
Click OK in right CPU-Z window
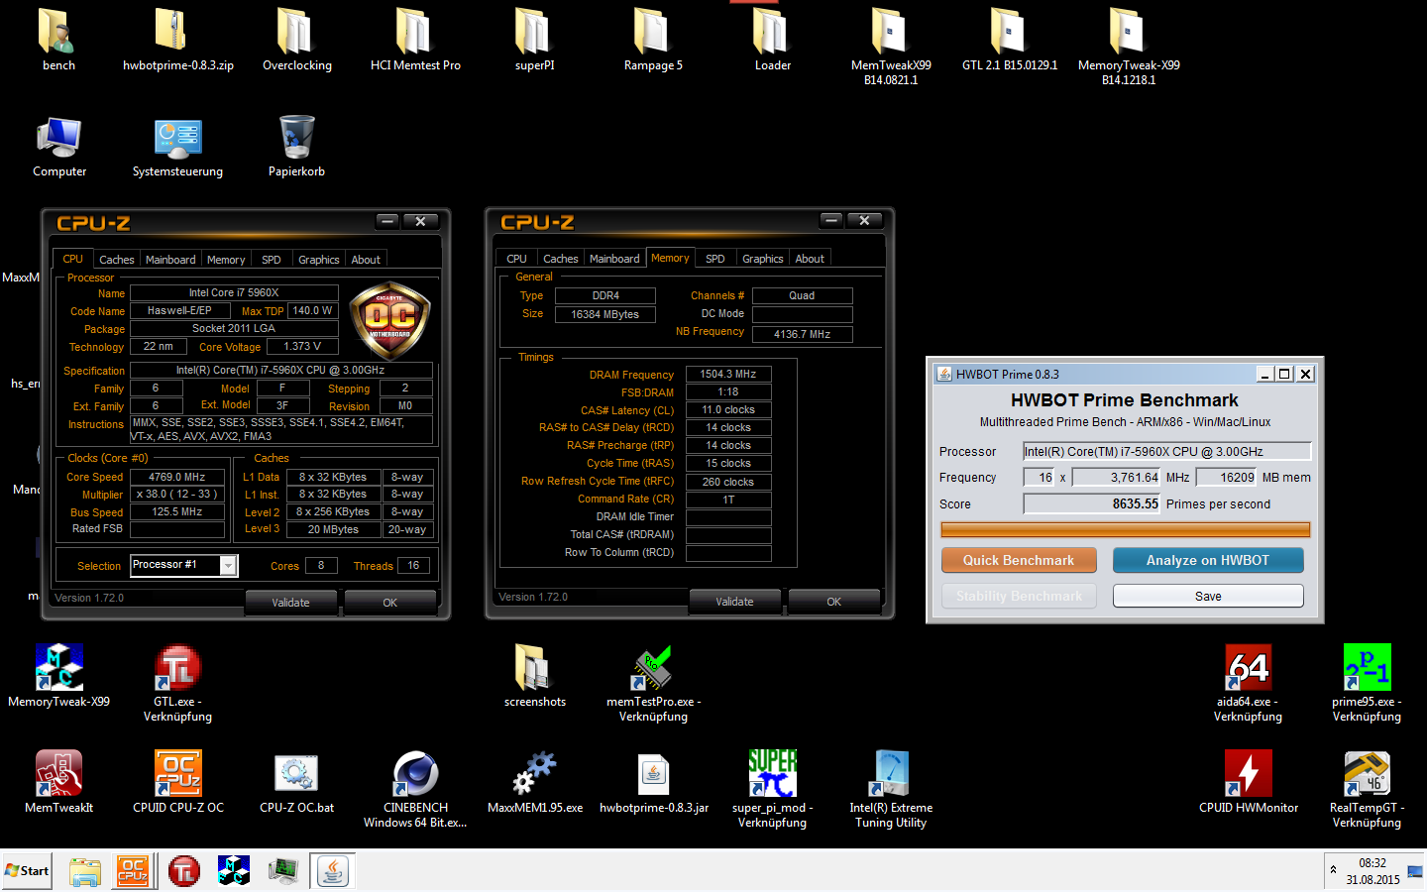834,602
